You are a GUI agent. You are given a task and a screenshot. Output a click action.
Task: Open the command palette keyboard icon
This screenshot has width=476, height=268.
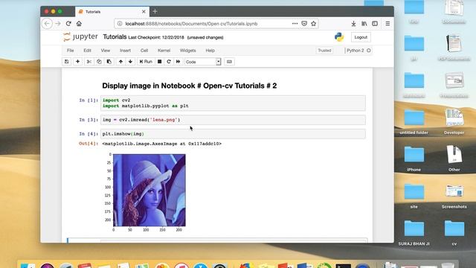tap(229, 62)
